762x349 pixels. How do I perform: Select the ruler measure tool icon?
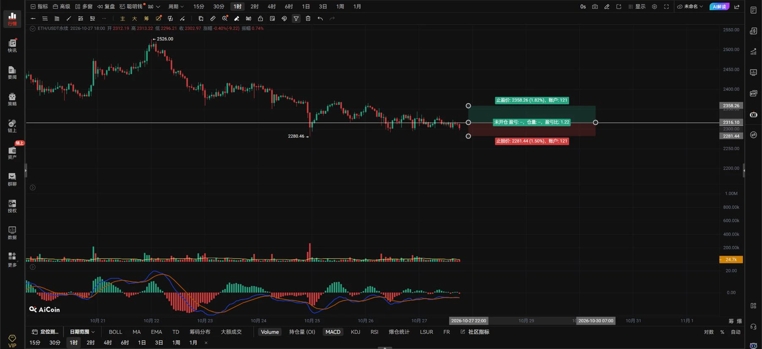coord(213,19)
